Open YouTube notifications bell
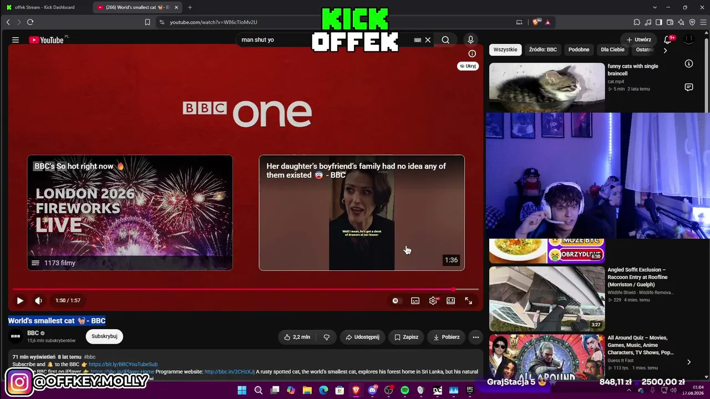Image resolution: width=710 pixels, height=399 pixels. coord(668,40)
